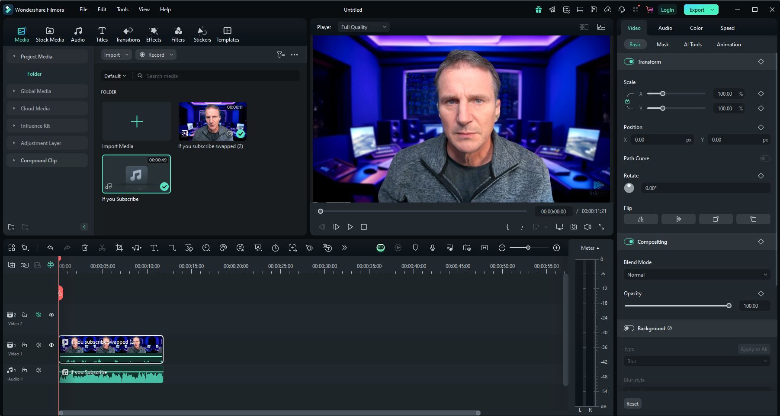Select Folder under Project Media
780x416 pixels.
pos(34,74)
